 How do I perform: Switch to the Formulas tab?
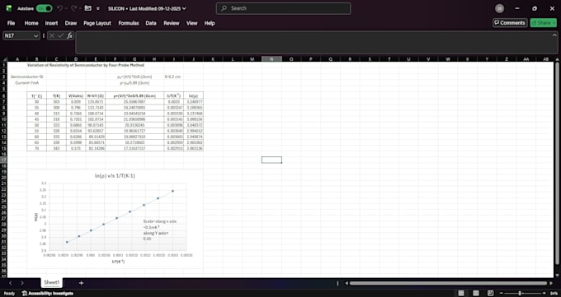coord(129,23)
